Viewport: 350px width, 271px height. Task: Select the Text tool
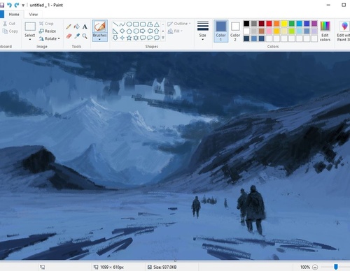click(85, 27)
